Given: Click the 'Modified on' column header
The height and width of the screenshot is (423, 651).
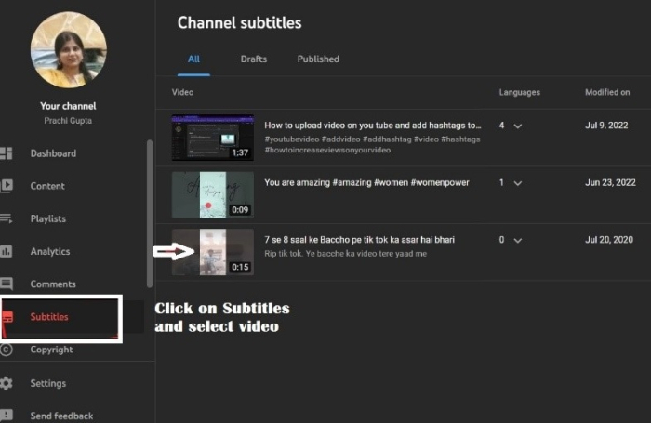Looking at the screenshot, I should point(607,93).
